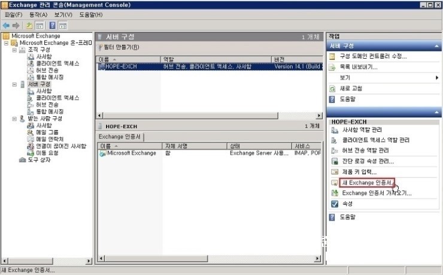The height and width of the screenshot is (275, 443).
Task: Click the 구성 도메인 컨트롤러 수정 action icon
Action: pyautogui.click(x=332, y=56)
